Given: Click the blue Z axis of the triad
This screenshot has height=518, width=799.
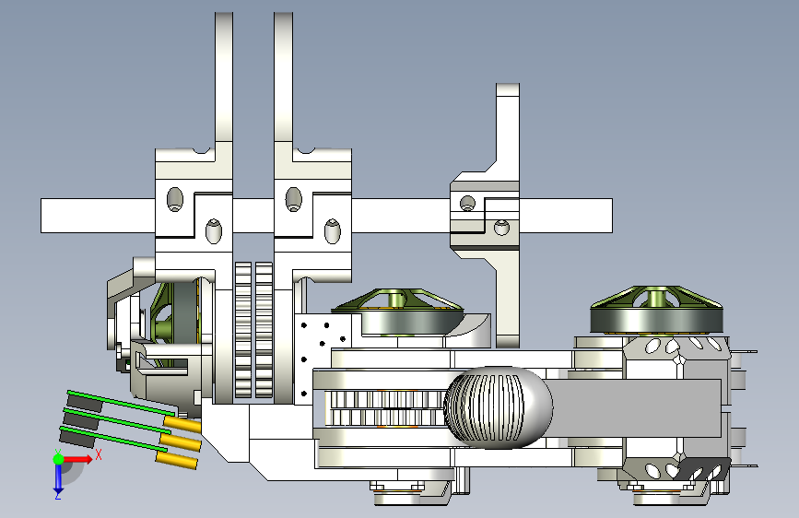Looking at the screenshot, I should [x=58, y=477].
